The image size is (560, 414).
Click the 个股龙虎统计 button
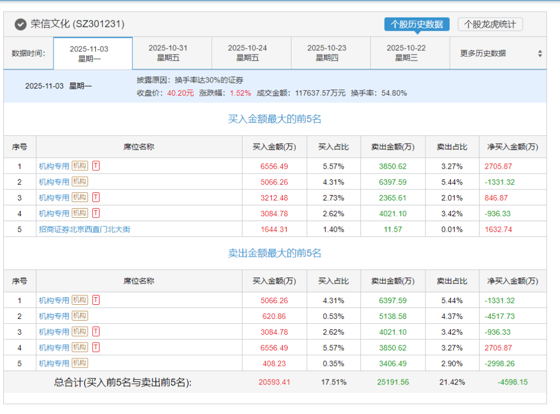[x=490, y=25]
